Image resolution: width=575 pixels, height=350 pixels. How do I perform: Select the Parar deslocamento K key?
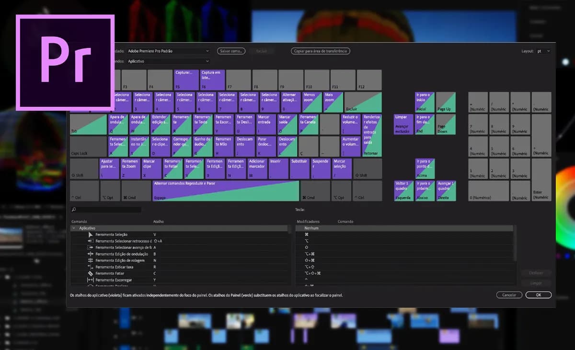tap(266, 146)
